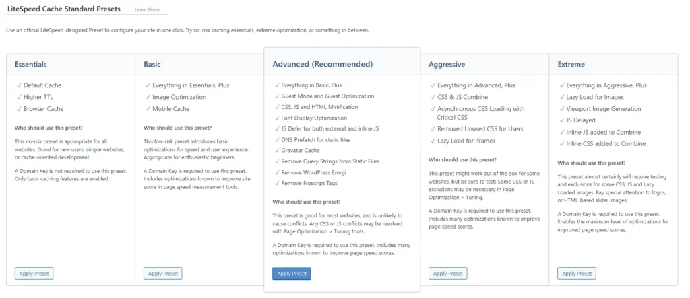
Task: Apply the Essentials preset
Action: tap(34, 273)
